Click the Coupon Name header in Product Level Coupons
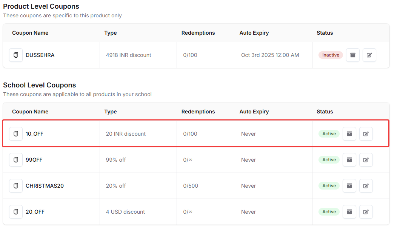This screenshot has width=400, height=231. coord(30,33)
